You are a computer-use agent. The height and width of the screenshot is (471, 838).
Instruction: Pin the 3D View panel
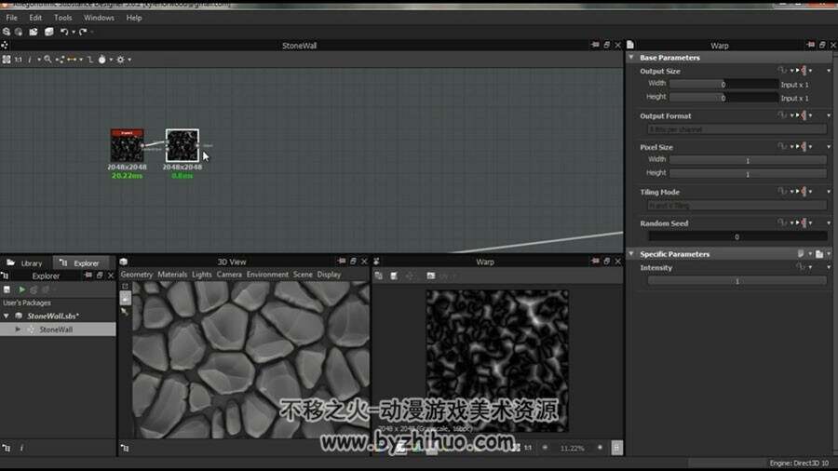342,262
